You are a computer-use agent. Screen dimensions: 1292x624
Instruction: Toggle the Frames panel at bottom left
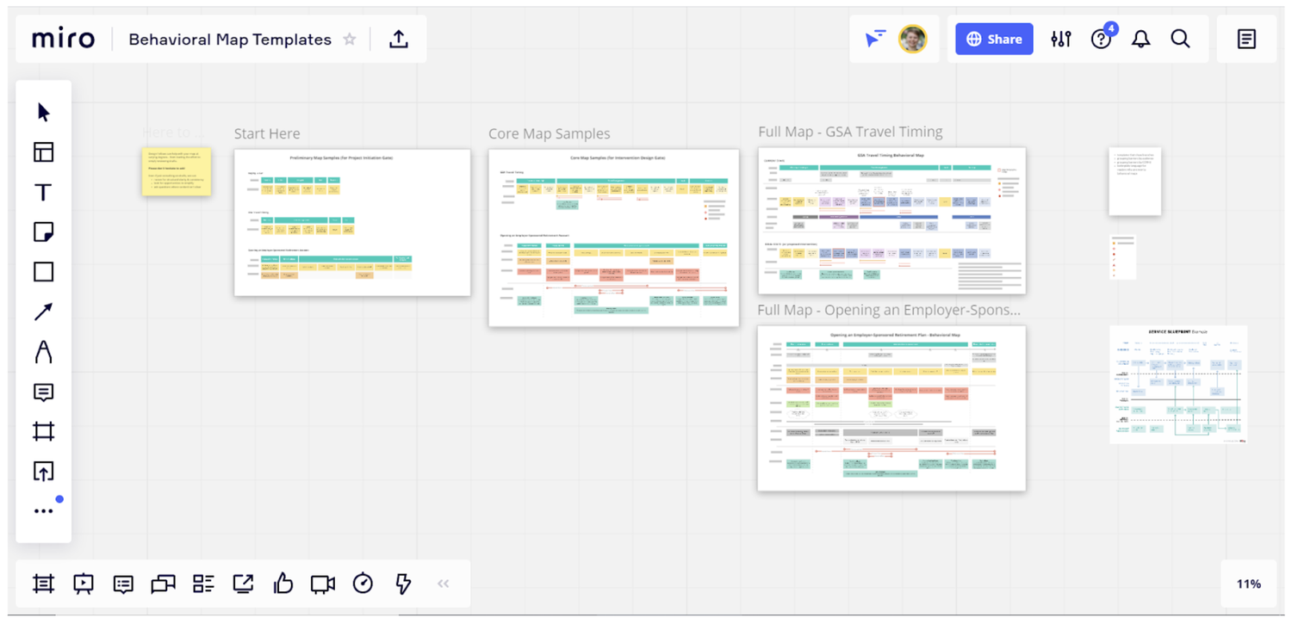[43, 584]
